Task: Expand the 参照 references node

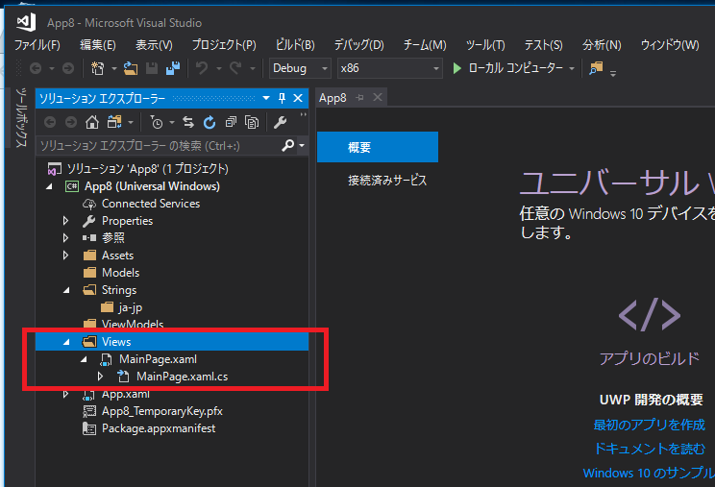Action: click(x=65, y=238)
